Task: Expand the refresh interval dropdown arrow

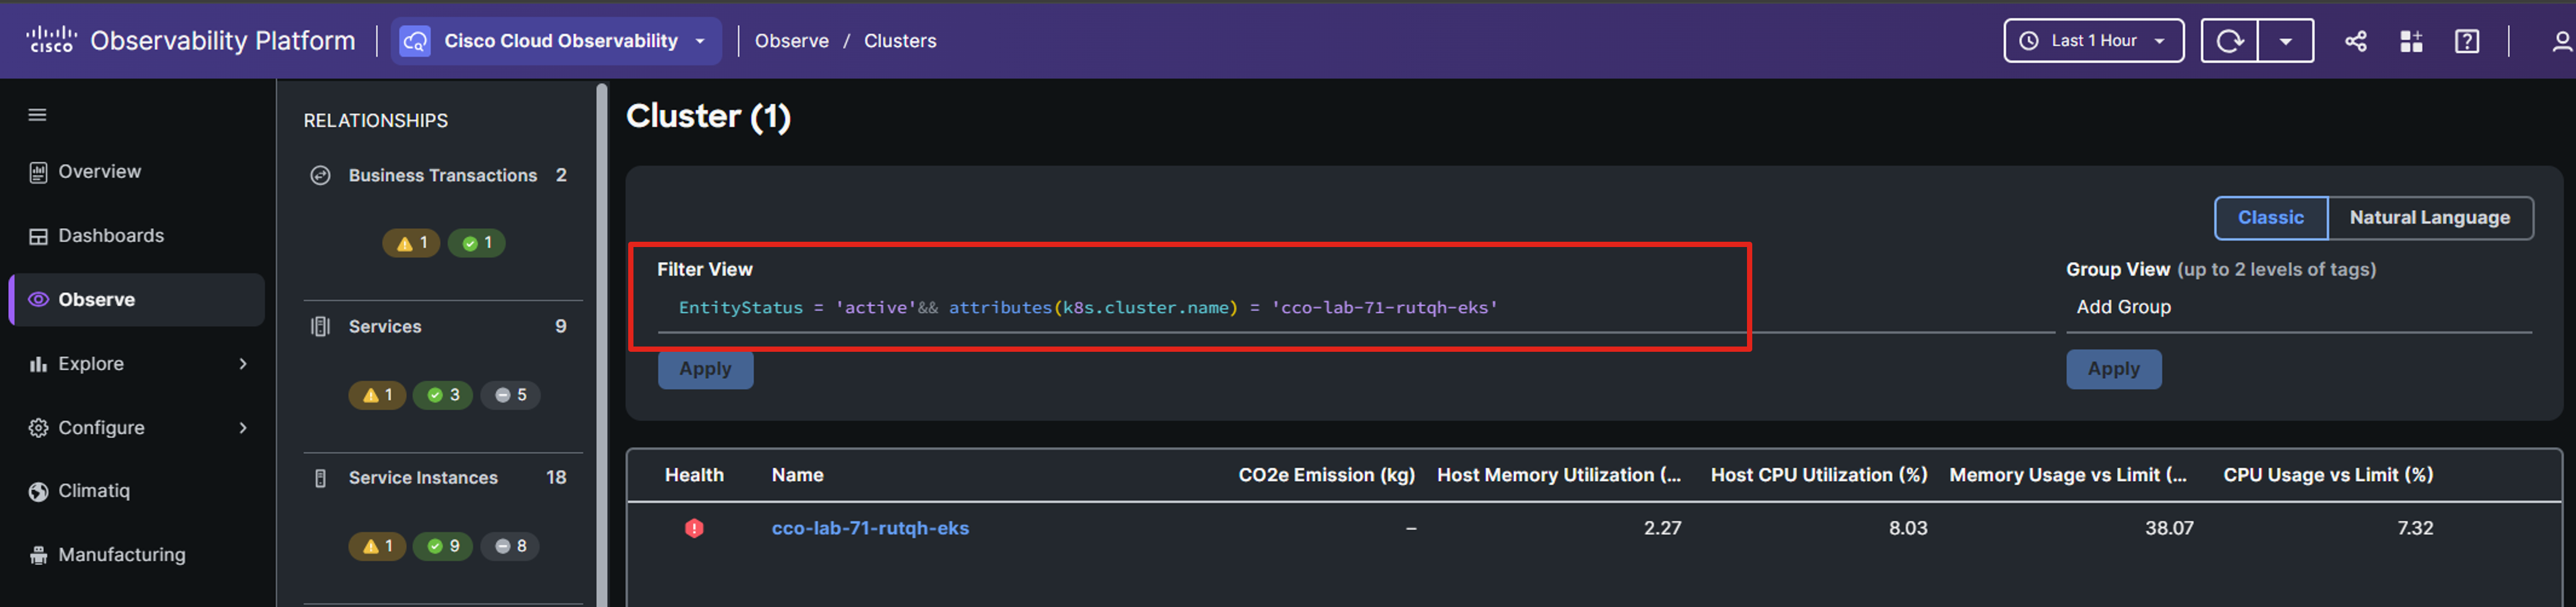Action: (x=2285, y=41)
